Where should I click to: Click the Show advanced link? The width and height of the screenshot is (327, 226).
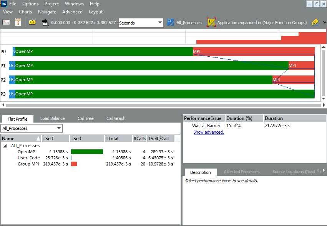click(208, 132)
